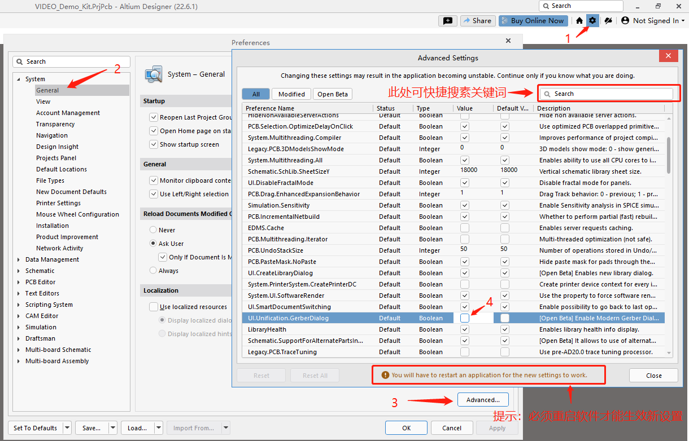Open Preferences via the gear icon

(x=592, y=21)
